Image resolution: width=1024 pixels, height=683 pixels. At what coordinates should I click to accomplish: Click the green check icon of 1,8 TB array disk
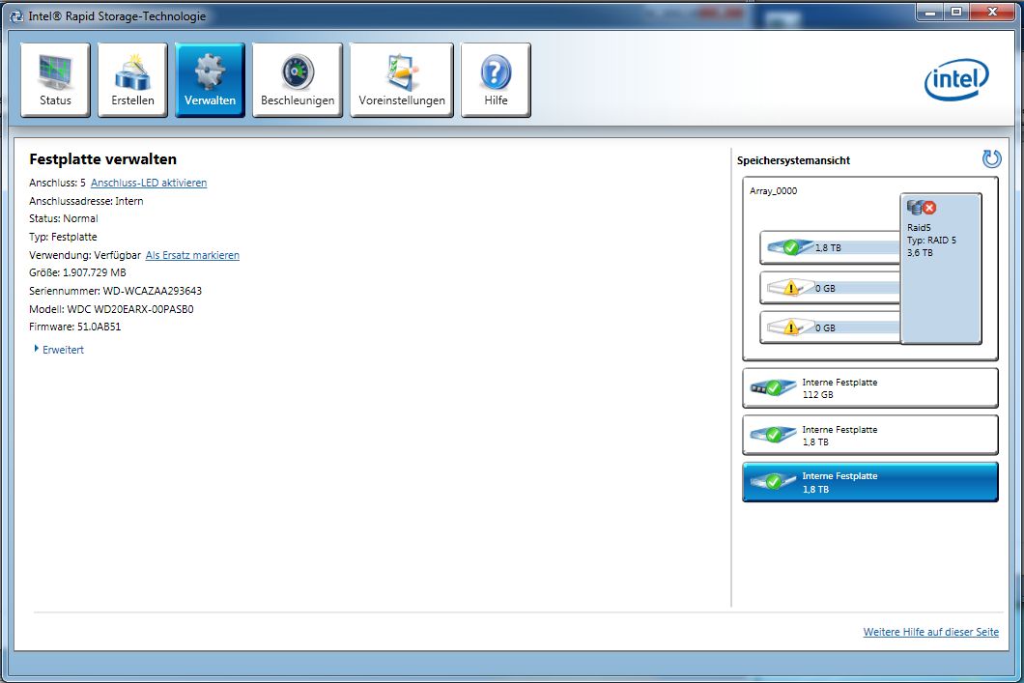point(791,247)
